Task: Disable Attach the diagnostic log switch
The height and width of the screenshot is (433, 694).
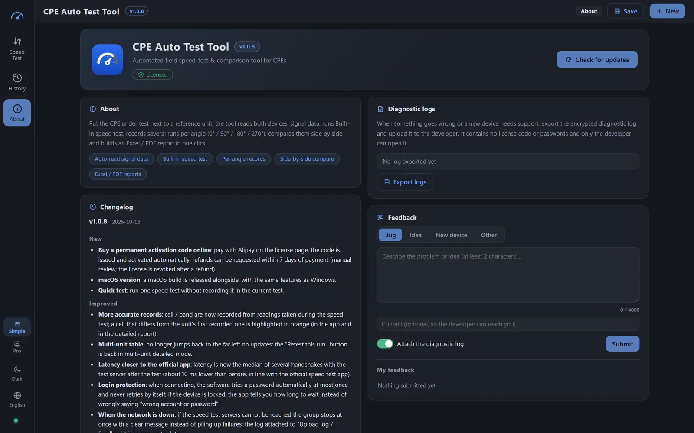Action: click(385, 344)
